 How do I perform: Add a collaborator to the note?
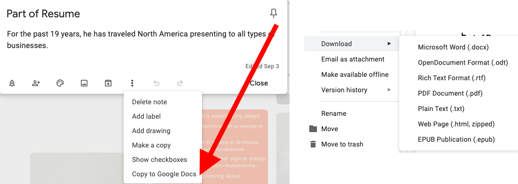pos(36,84)
